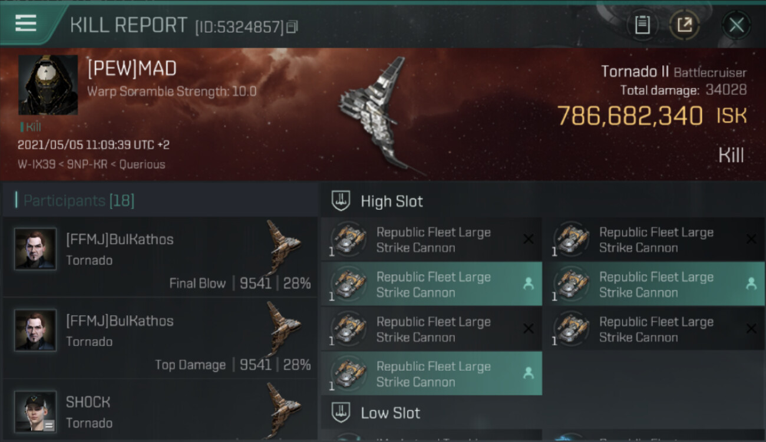The width and height of the screenshot is (766, 442).
Task: Open Top Damage BulKathos participant entry
Action: [160, 338]
